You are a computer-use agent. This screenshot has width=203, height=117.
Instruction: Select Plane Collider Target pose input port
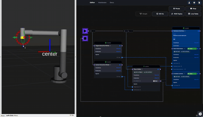[x=132, y=87]
